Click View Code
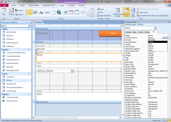The height and width of the screenshot is (122, 171). tap(142, 12)
